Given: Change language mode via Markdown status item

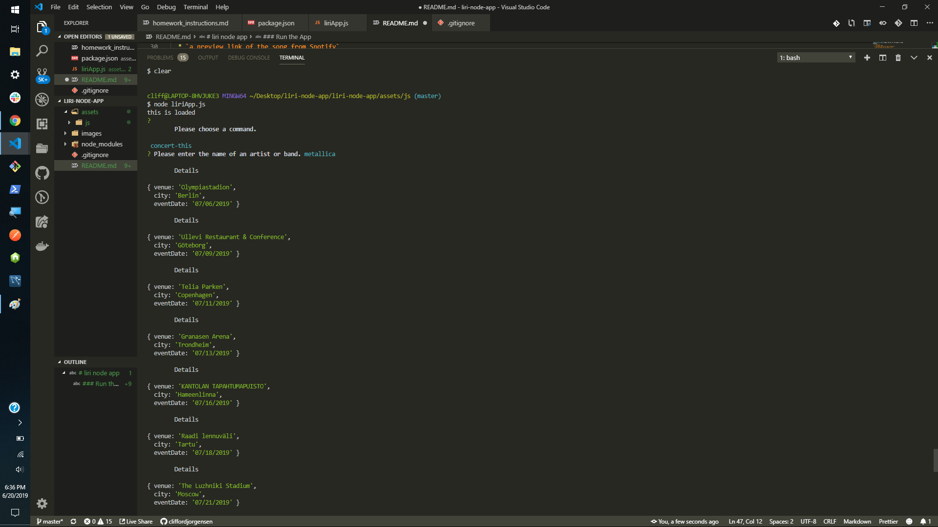Looking at the screenshot, I should pos(857,521).
